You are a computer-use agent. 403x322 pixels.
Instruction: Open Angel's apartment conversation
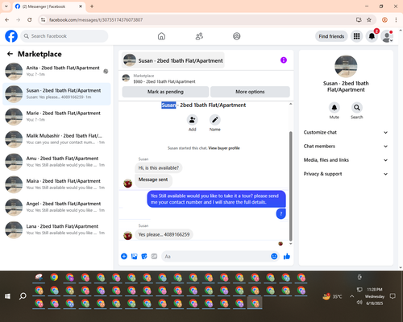point(56,207)
